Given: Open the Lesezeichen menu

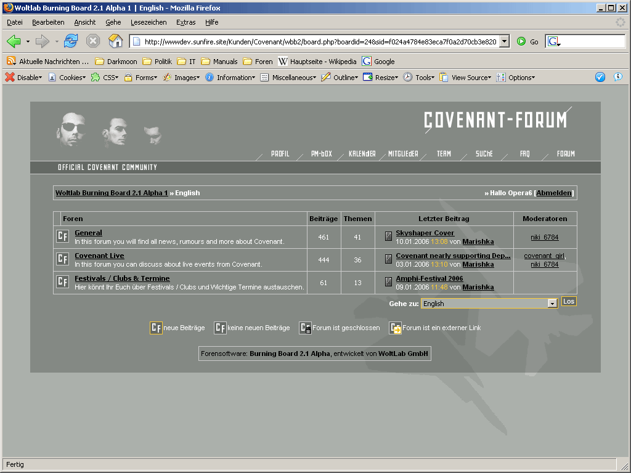Looking at the screenshot, I should (x=149, y=22).
